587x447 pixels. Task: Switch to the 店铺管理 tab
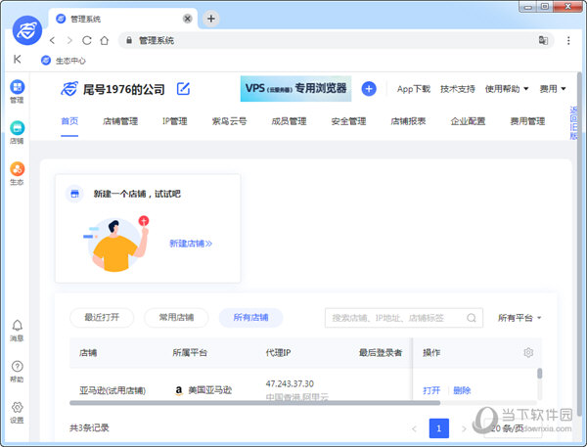tap(120, 121)
